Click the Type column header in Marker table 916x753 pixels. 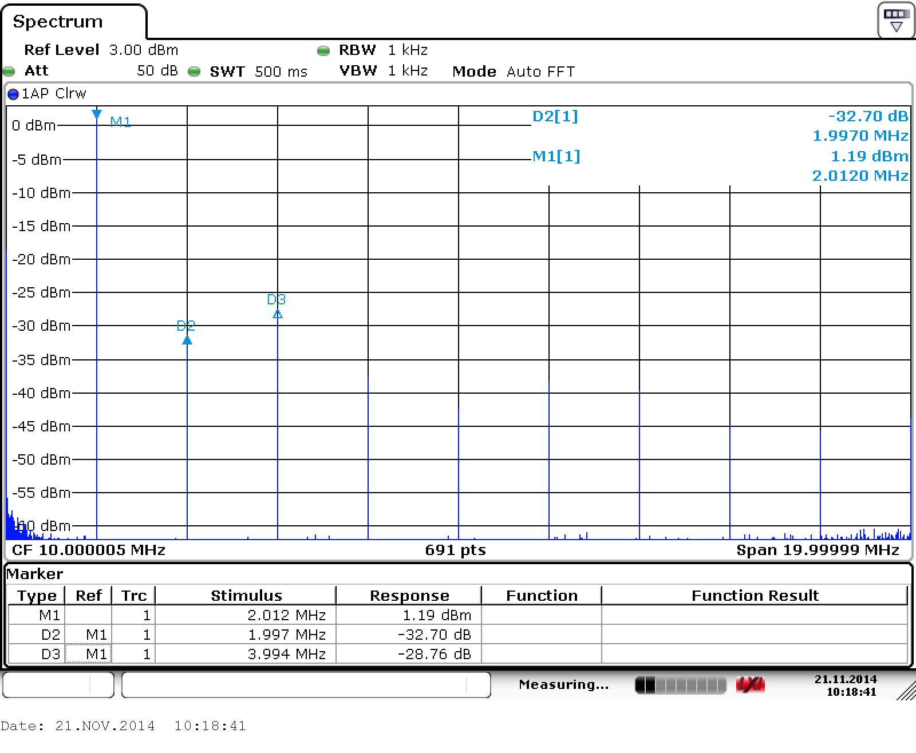(x=37, y=596)
